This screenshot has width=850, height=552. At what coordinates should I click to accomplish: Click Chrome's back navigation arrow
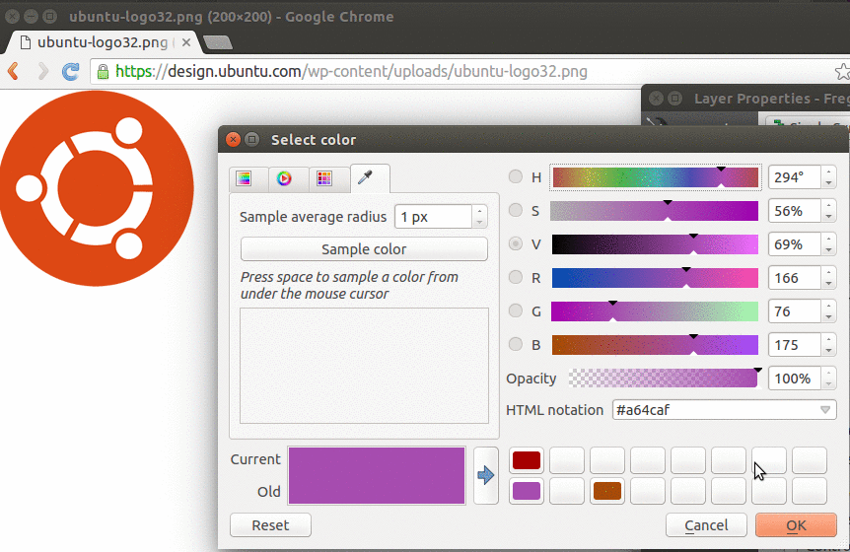pyautogui.click(x=14, y=71)
